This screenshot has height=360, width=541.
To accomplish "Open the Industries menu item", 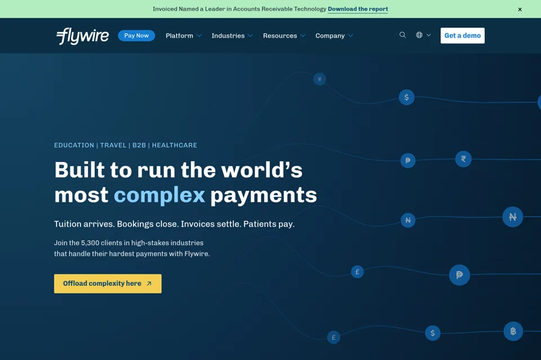I will [228, 35].
